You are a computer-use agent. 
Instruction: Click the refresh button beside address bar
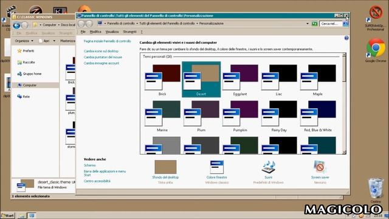pyautogui.click(x=315, y=24)
